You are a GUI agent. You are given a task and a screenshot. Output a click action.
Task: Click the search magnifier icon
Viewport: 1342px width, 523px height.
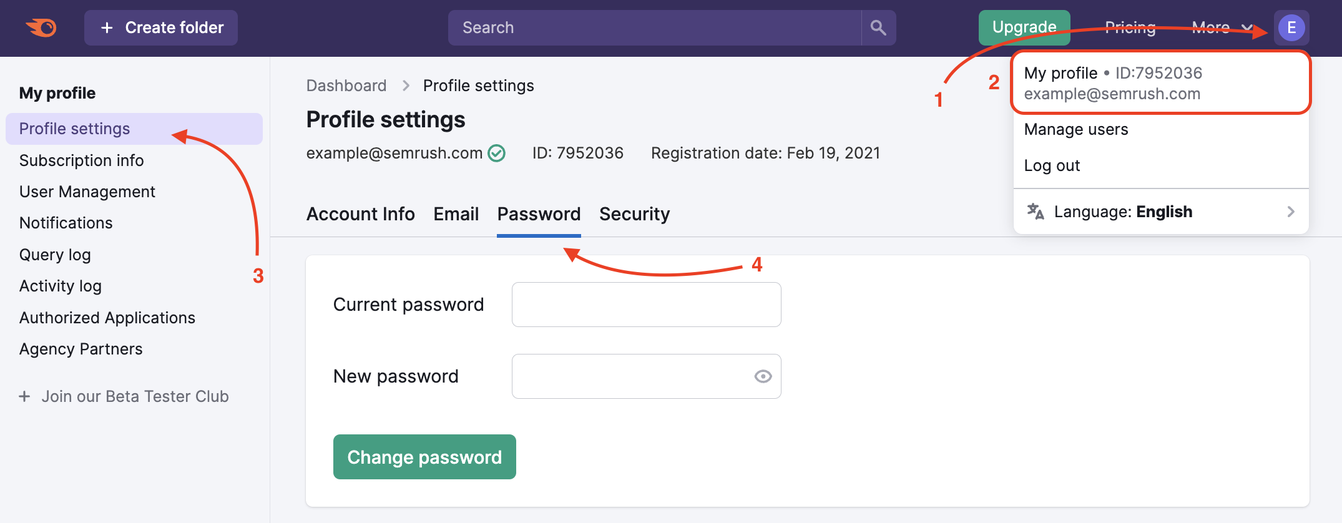[x=878, y=27]
